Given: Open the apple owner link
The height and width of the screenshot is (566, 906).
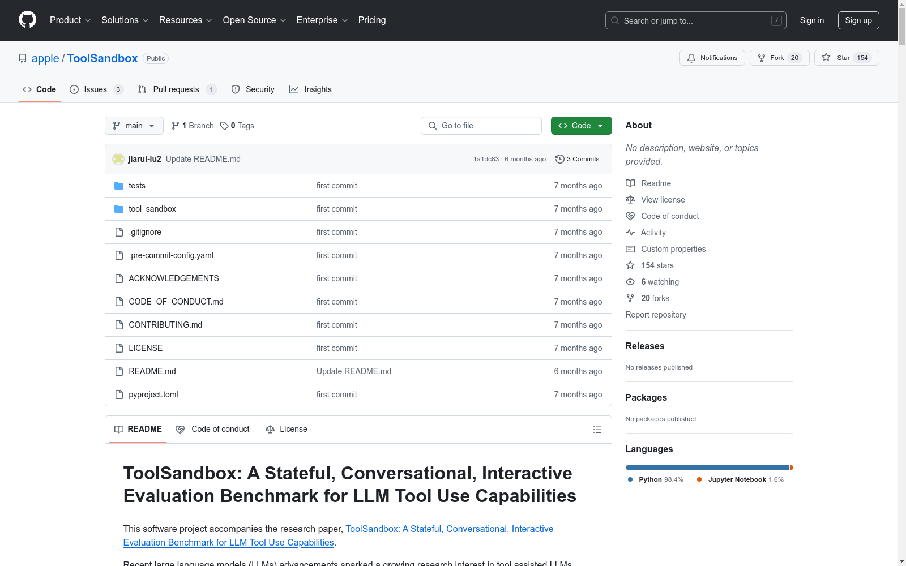Looking at the screenshot, I should 45,58.
